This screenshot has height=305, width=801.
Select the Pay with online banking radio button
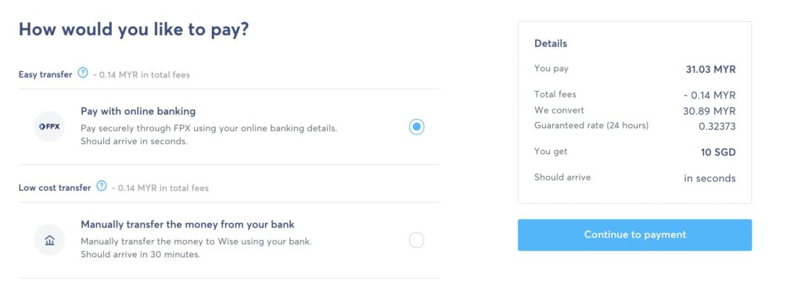coord(416,127)
